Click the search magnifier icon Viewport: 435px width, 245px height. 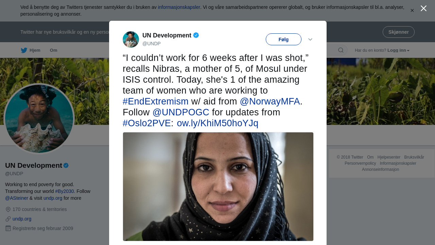click(341, 50)
